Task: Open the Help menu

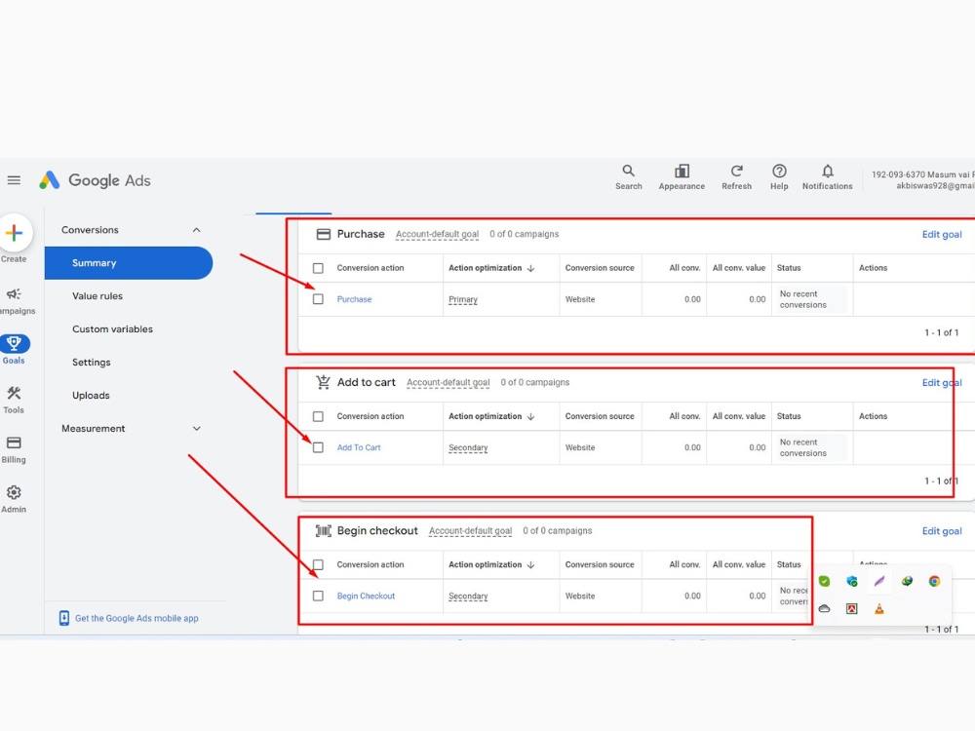Action: pos(778,177)
